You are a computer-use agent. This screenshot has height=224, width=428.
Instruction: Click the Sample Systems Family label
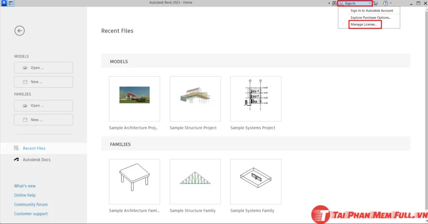252,211
